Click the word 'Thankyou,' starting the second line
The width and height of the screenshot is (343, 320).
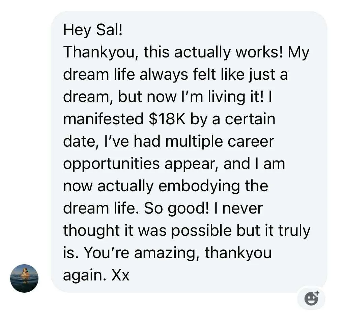point(100,52)
